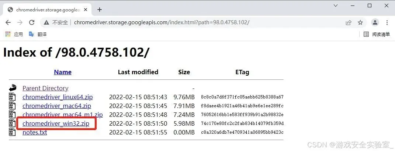This screenshot has height=151, width=395.
Task: Click file icon beside chromedriver_mac64_m1.zip
Action: (12, 115)
